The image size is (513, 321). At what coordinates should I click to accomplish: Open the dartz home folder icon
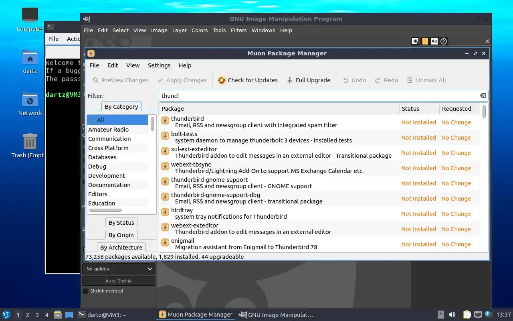(x=30, y=62)
